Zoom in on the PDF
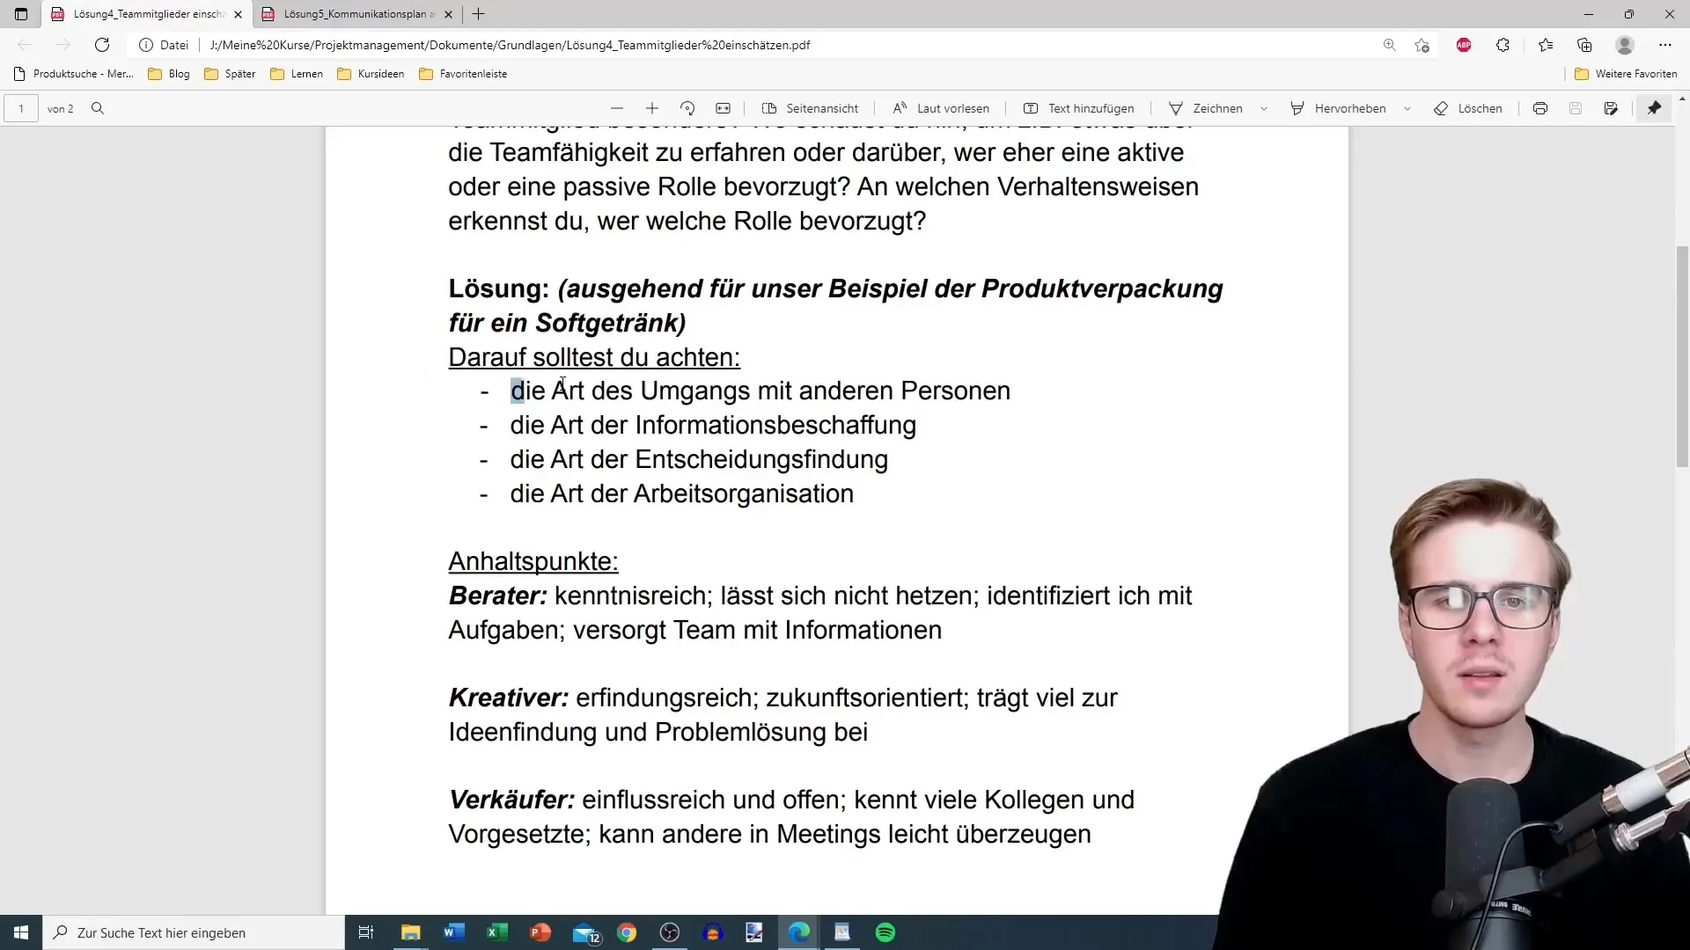 [x=652, y=108]
